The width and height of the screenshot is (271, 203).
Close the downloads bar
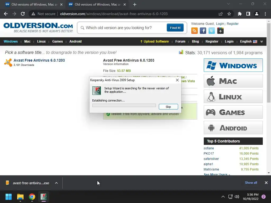coord(266,183)
